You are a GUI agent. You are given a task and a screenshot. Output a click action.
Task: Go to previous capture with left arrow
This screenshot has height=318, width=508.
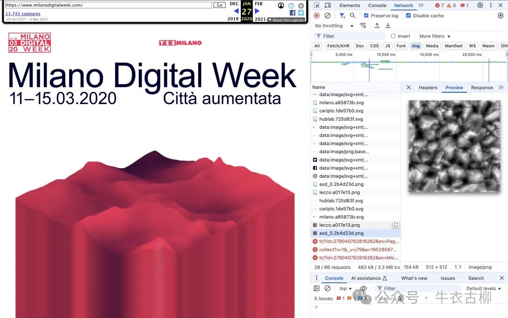click(236, 11)
